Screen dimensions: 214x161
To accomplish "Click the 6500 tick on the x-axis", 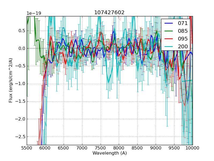I will click(64, 148).
